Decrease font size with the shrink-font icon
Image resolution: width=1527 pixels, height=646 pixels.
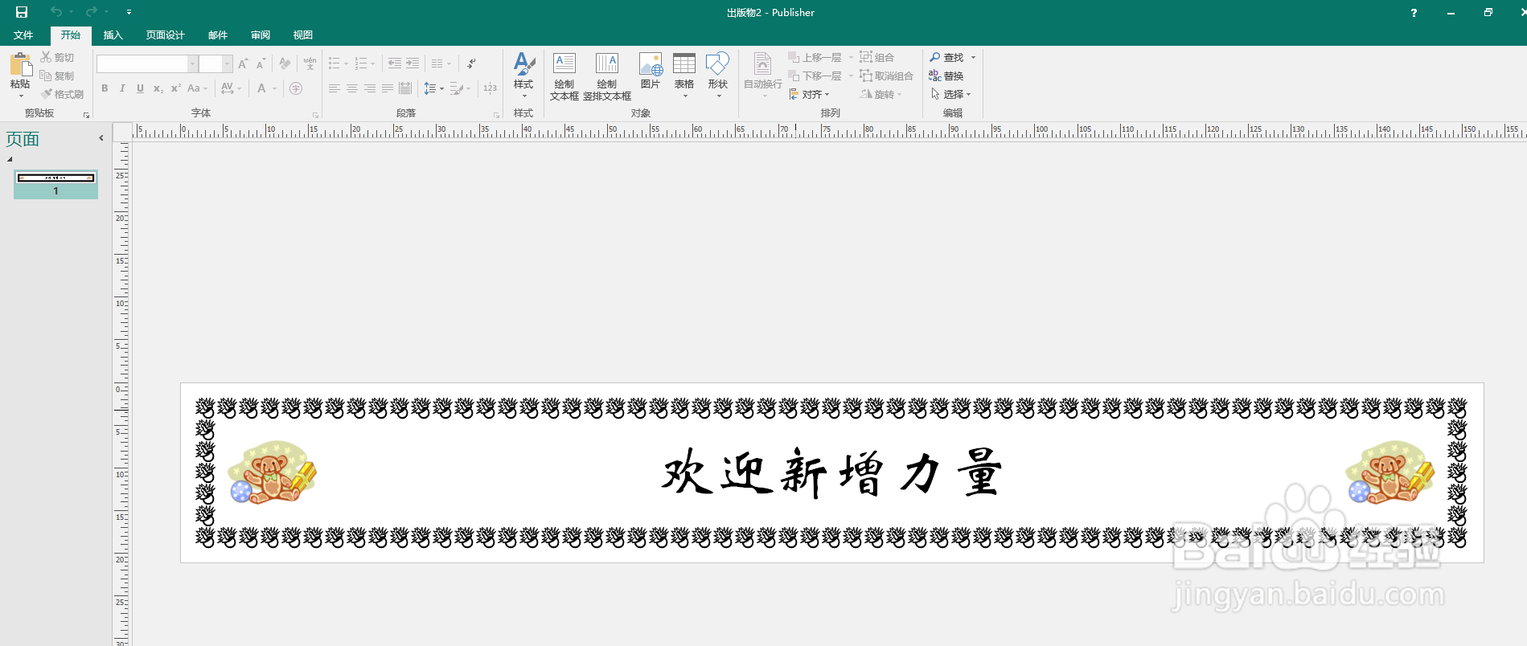point(261,63)
